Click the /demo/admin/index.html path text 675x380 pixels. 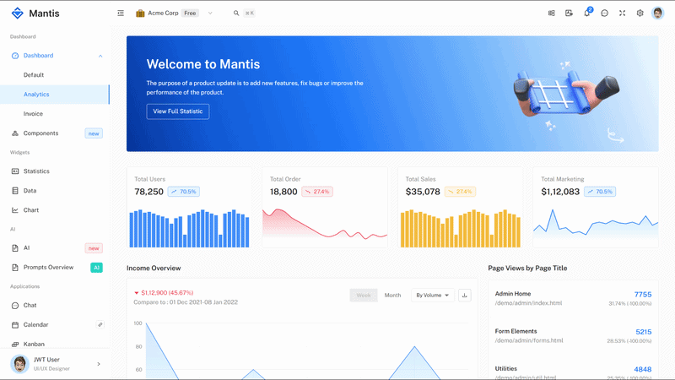coord(528,303)
